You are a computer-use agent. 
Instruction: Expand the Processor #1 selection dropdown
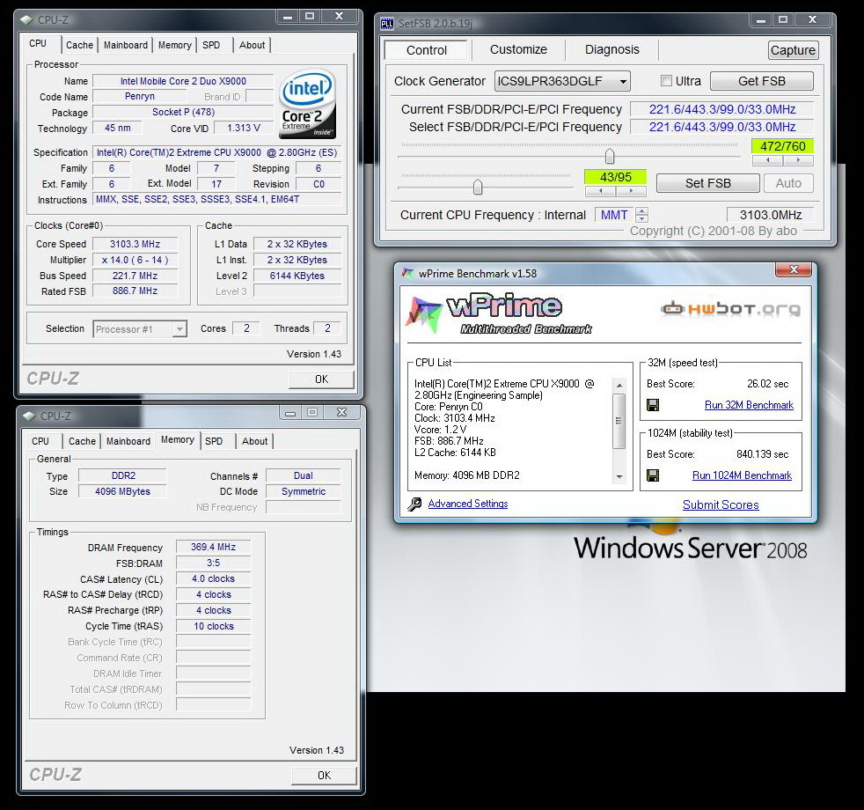pos(179,329)
